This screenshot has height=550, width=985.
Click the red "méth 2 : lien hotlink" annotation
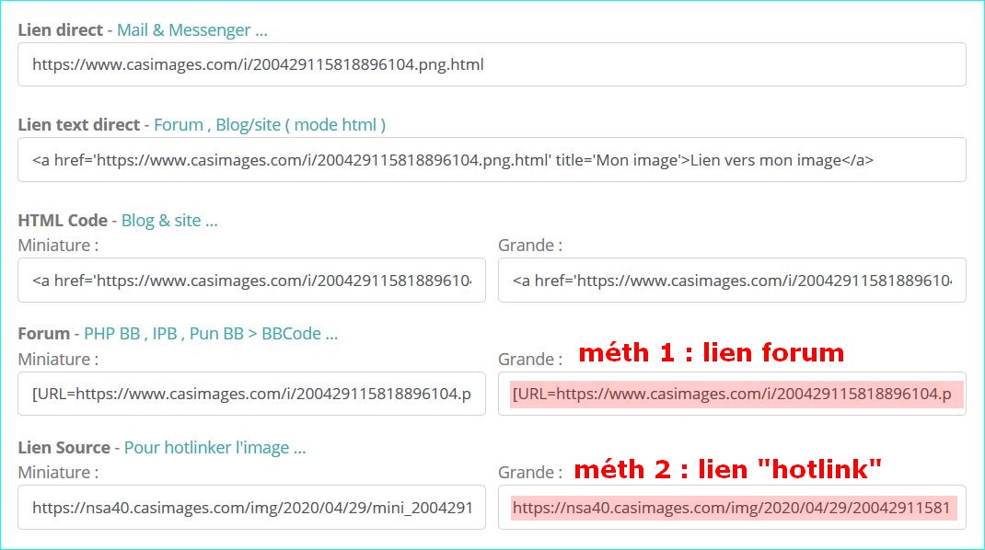tap(727, 469)
